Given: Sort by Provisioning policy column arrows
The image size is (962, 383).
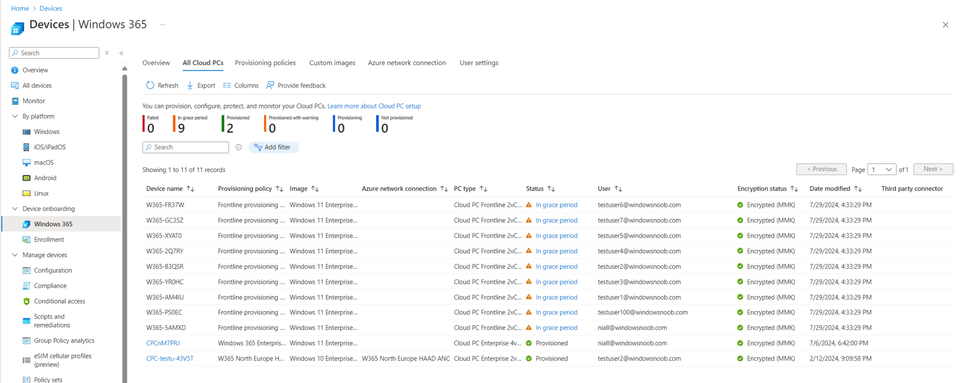Looking at the screenshot, I should (279, 188).
